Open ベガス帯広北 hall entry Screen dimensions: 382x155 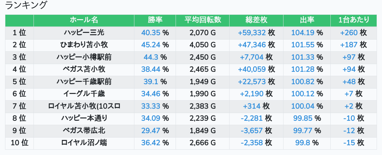84,131
